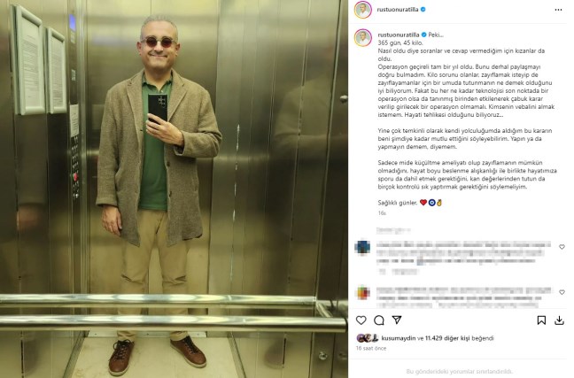Open the three-dot more options menu
Image resolution: width=574 pixels, height=378 pixels.
pyautogui.click(x=558, y=10)
